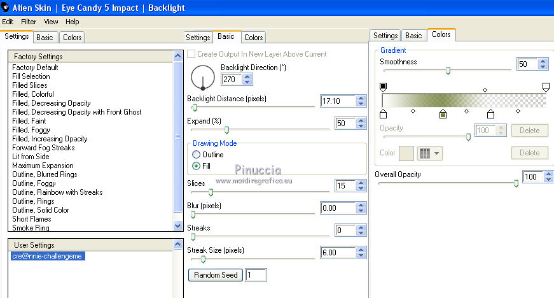Click the midpoint diamond above the gradient bar
554x298 pixels.
[485, 90]
